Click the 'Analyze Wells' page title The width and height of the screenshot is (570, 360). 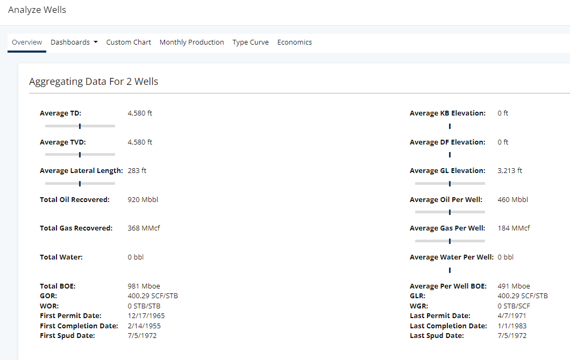point(37,10)
